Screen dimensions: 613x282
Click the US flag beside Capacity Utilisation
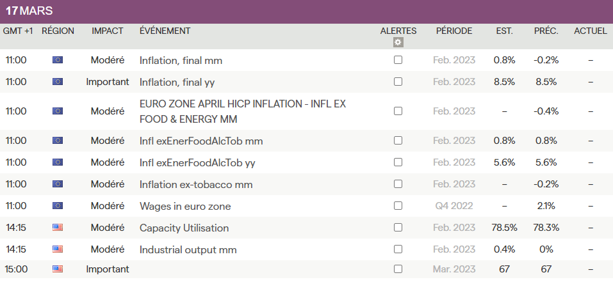(58, 228)
